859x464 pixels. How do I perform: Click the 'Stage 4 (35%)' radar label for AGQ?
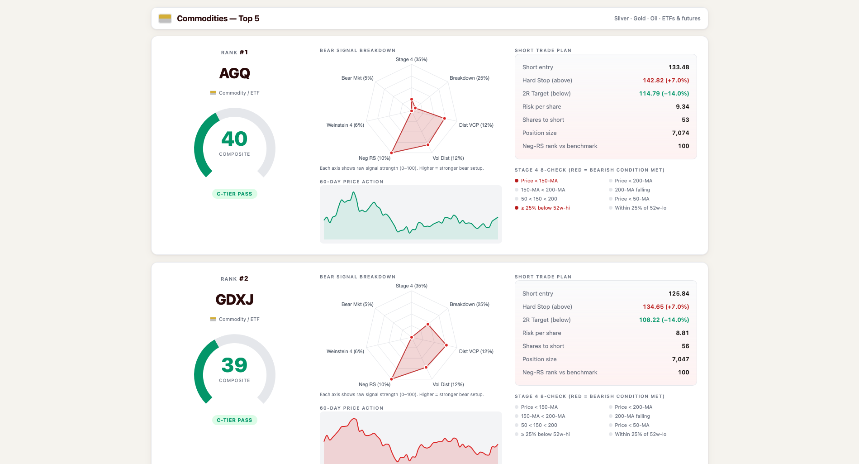tap(412, 59)
